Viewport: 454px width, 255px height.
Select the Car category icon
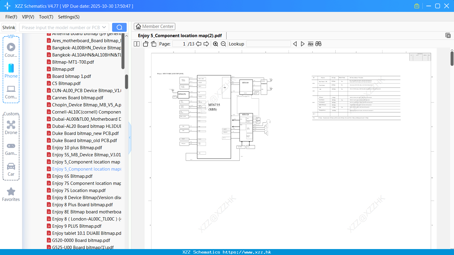11,169
